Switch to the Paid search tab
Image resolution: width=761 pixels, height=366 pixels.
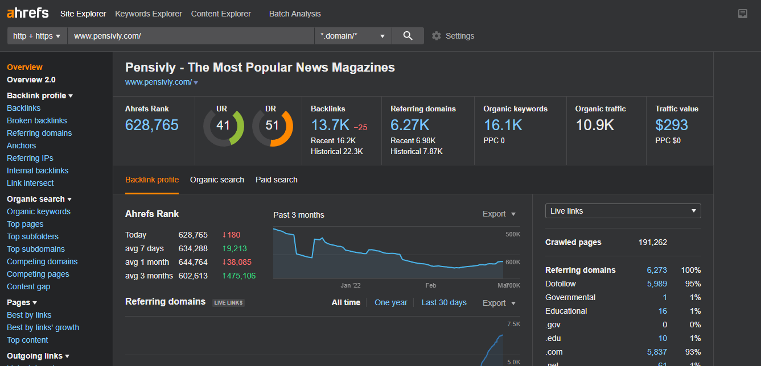276,180
